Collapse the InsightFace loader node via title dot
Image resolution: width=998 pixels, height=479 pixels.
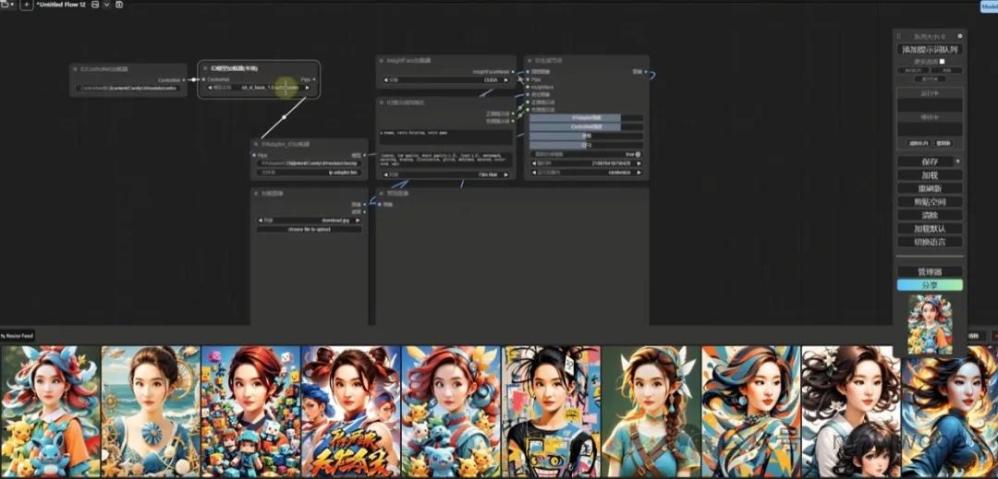click(x=382, y=60)
